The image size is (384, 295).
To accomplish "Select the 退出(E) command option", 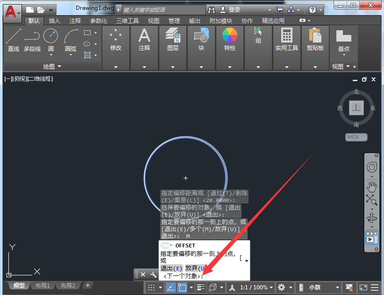I will click(x=171, y=268).
